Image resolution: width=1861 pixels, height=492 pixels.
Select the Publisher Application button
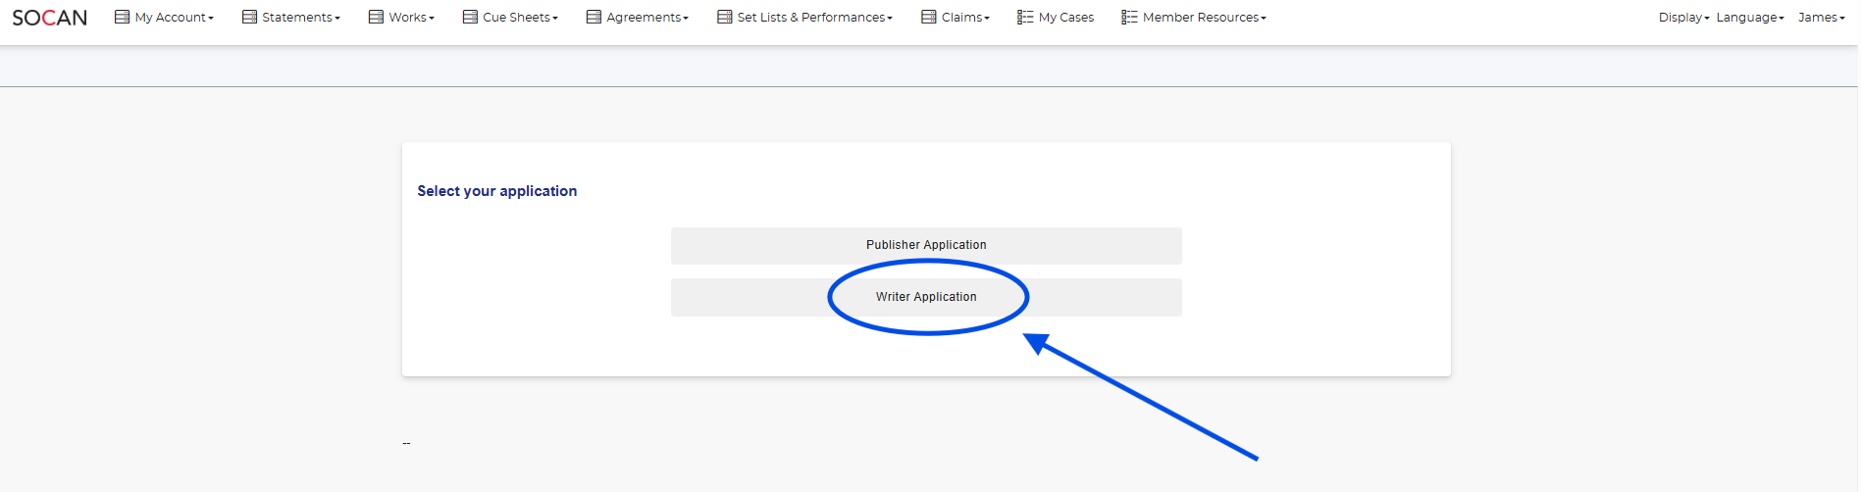926,245
